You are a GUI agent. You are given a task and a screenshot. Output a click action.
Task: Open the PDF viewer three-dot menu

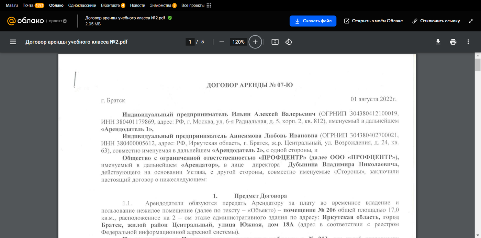(468, 42)
